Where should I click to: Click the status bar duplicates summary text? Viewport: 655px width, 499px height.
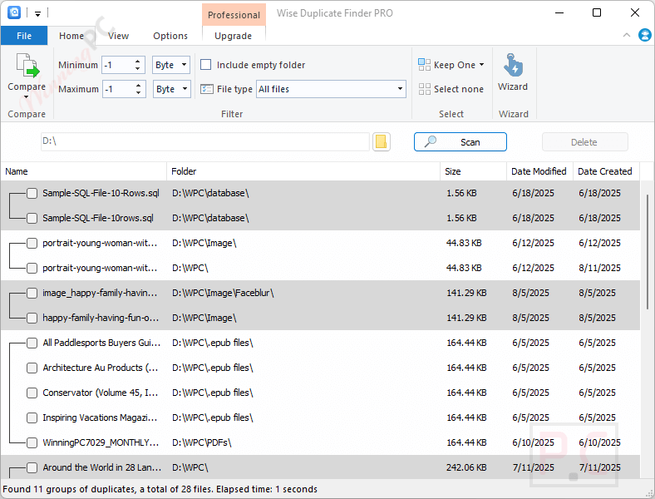pos(160,489)
